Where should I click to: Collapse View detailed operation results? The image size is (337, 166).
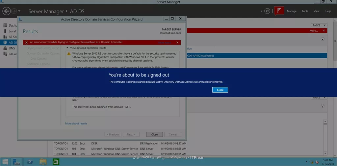(x=67, y=48)
